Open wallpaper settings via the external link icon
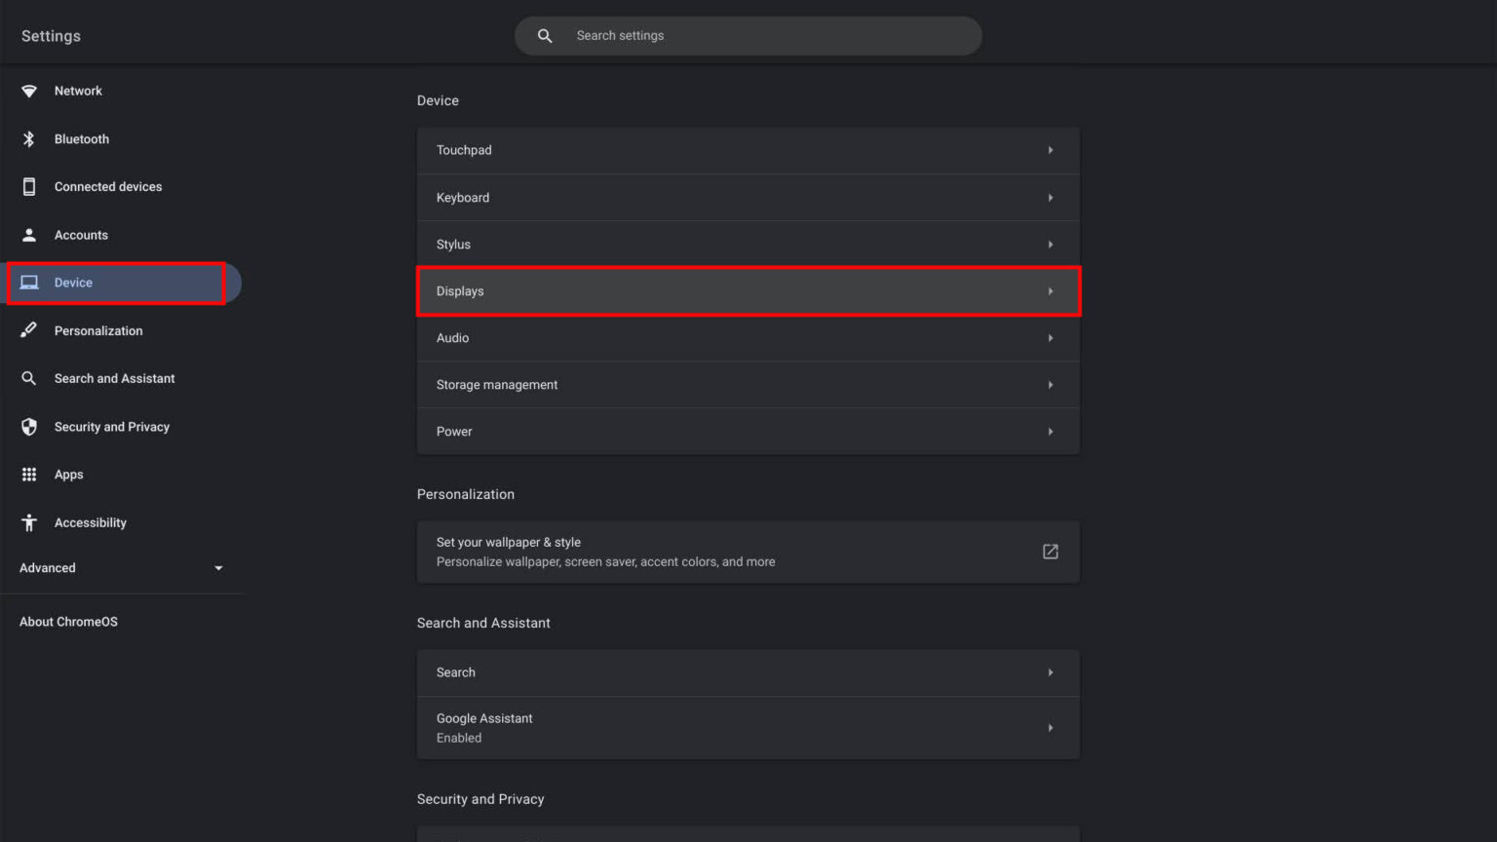Viewport: 1497px width, 842px height. pyautogui.click(x=1050, y=551)
